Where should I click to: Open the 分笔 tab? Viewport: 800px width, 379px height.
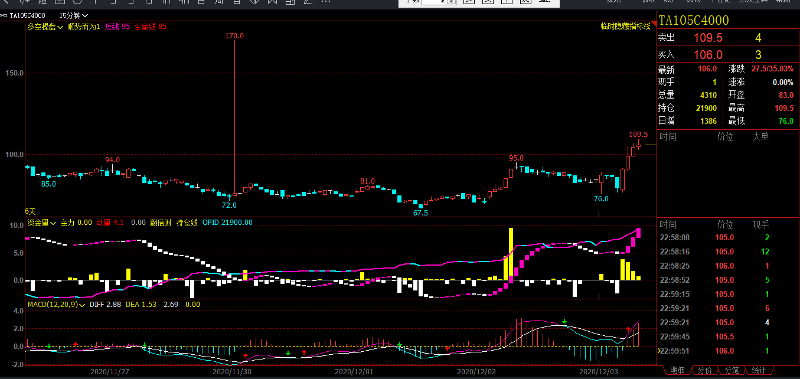coord(731,371)
